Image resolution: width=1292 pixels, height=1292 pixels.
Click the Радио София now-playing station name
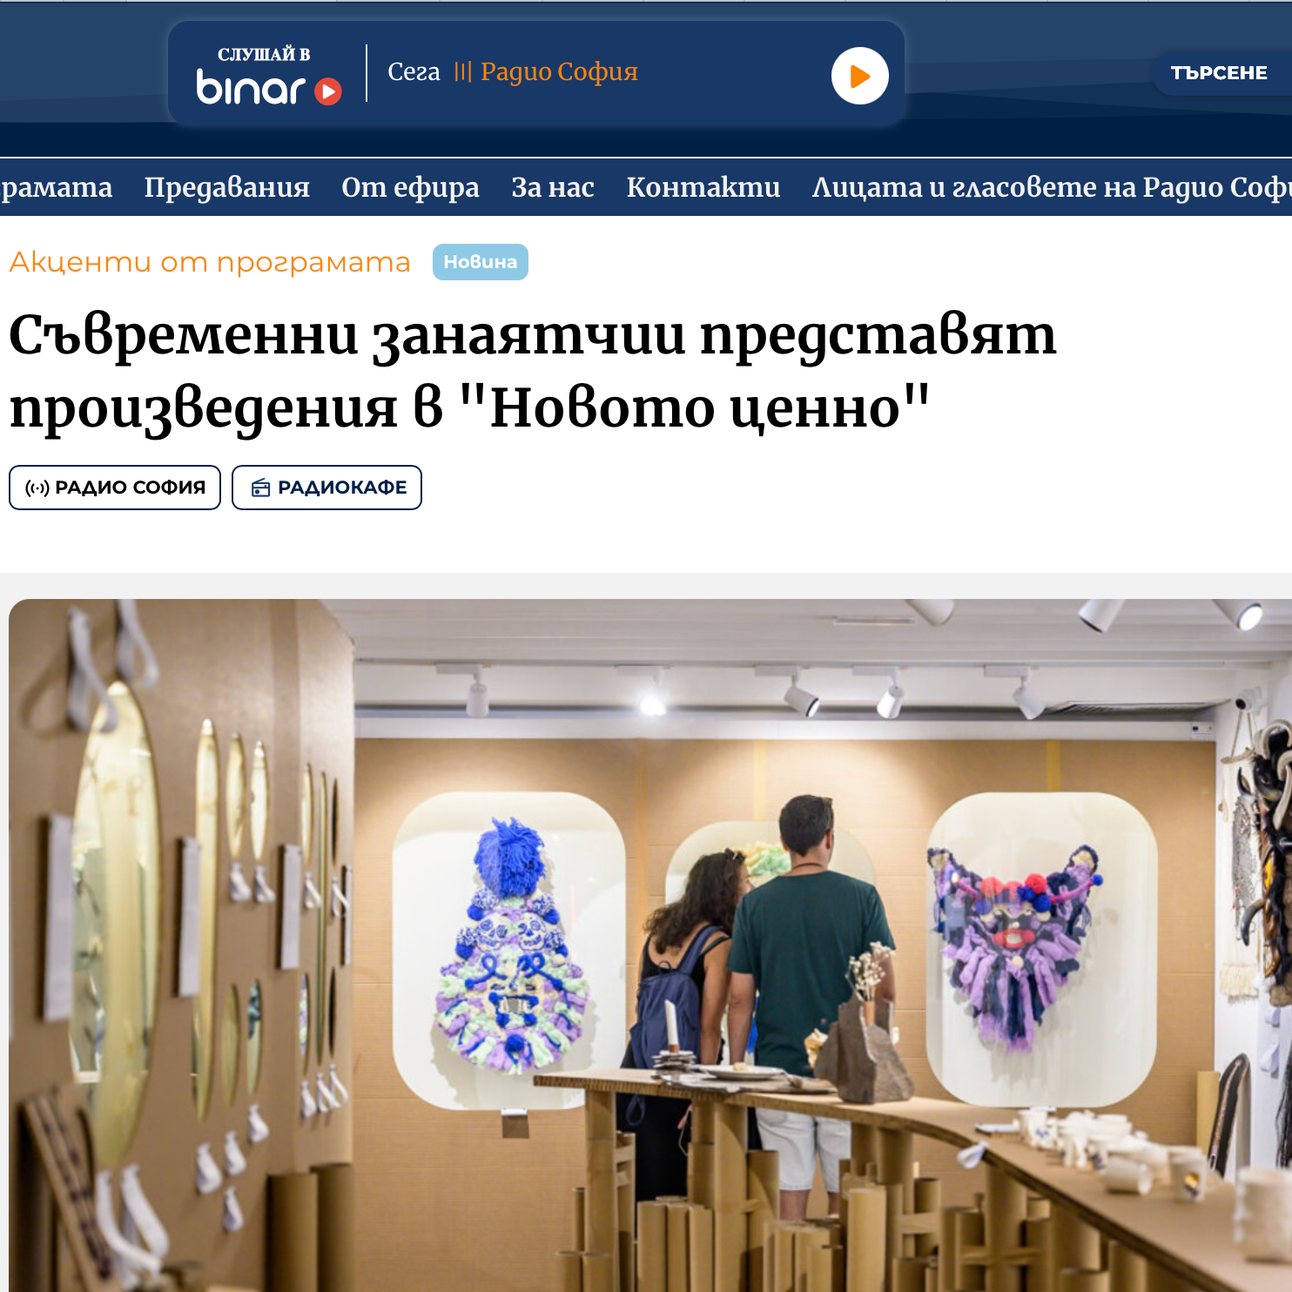[x=559, y=72]
